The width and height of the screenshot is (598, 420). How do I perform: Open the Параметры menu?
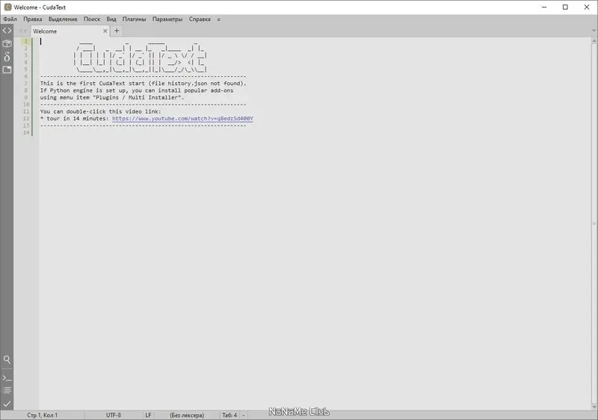167,19
